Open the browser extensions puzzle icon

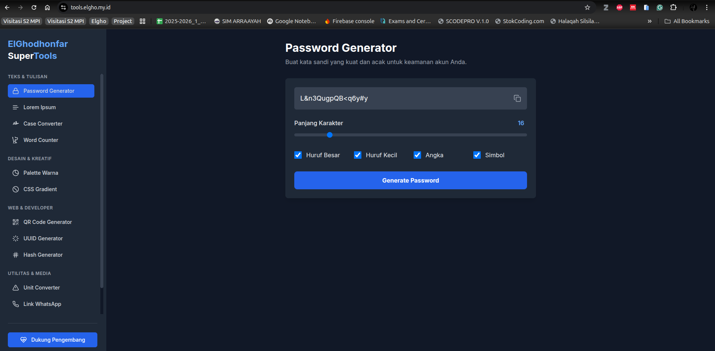(673, 7)
